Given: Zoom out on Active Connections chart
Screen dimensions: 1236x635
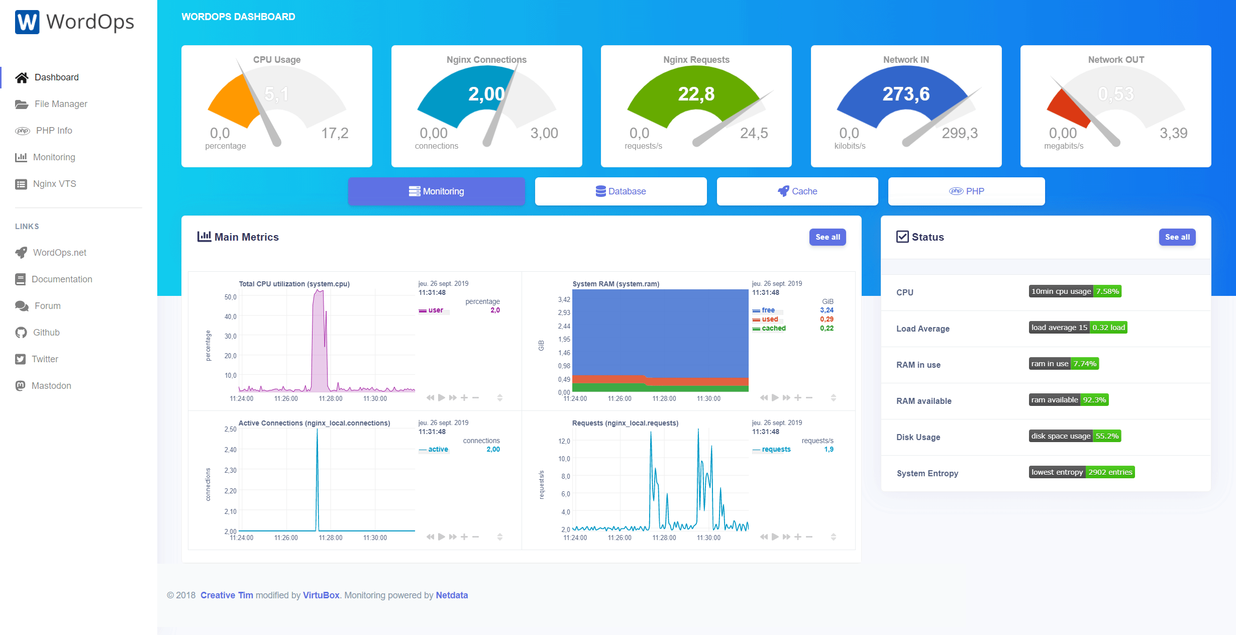Looking at the screenshot, I should tap(476, 537).
